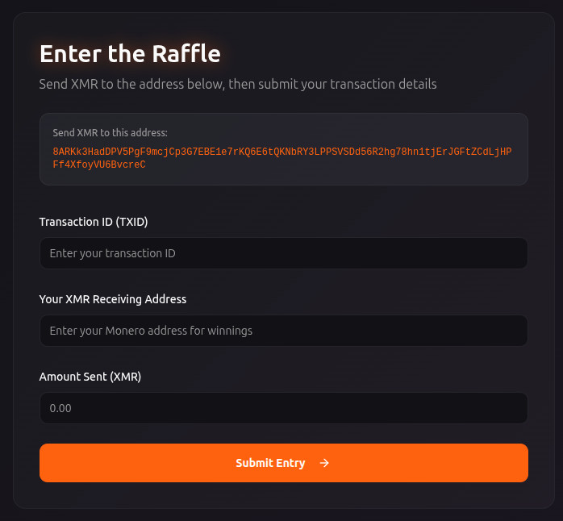Click the arrow icon on Submit Entry
This screenshot has height=521, width=563.
click(324, 463)
